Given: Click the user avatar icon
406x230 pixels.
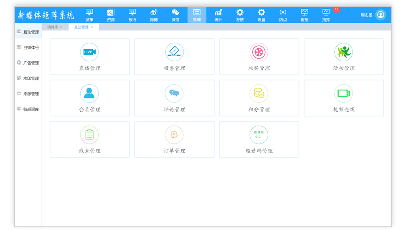Looking at the screenshot, I should pos(381,15).
